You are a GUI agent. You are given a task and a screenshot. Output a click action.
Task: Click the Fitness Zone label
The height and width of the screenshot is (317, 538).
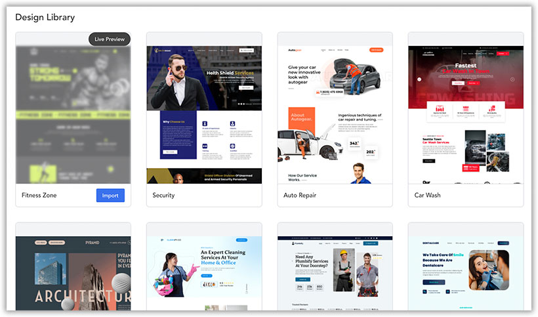click(39, 195)
